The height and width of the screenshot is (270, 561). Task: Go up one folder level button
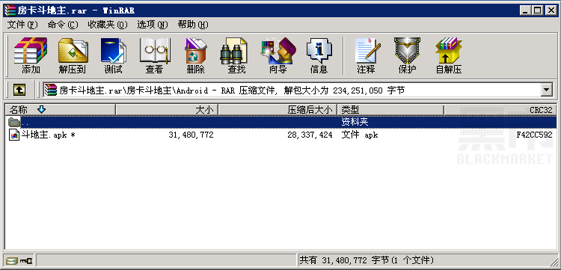tap(19, 90)
